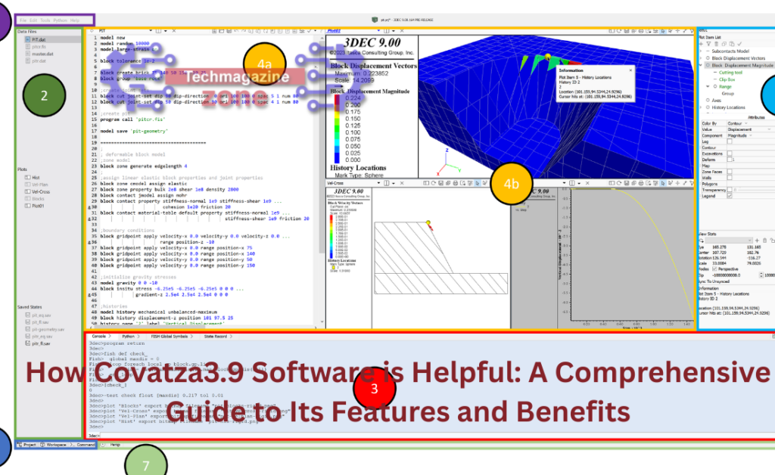Open the Python menu
This screenshot has height=475, width=775.
click(61, 20)
